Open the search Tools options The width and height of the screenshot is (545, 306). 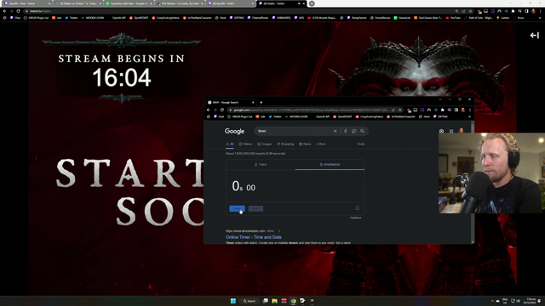361,144
